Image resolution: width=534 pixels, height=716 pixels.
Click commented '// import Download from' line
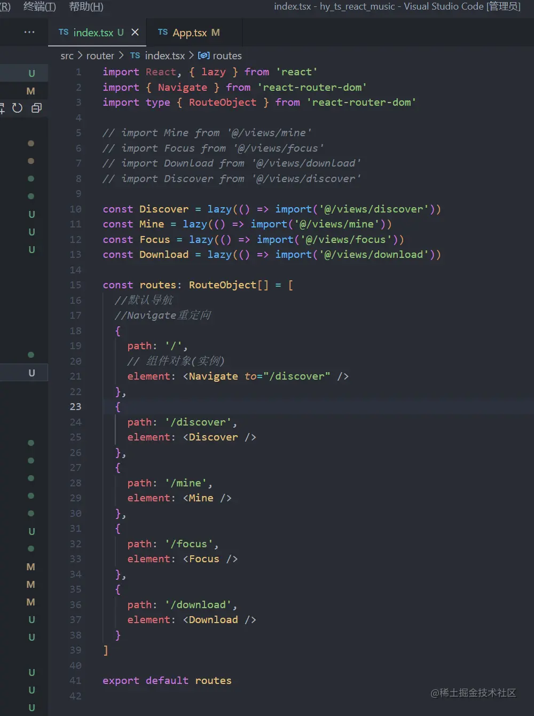tap(232, 163)
